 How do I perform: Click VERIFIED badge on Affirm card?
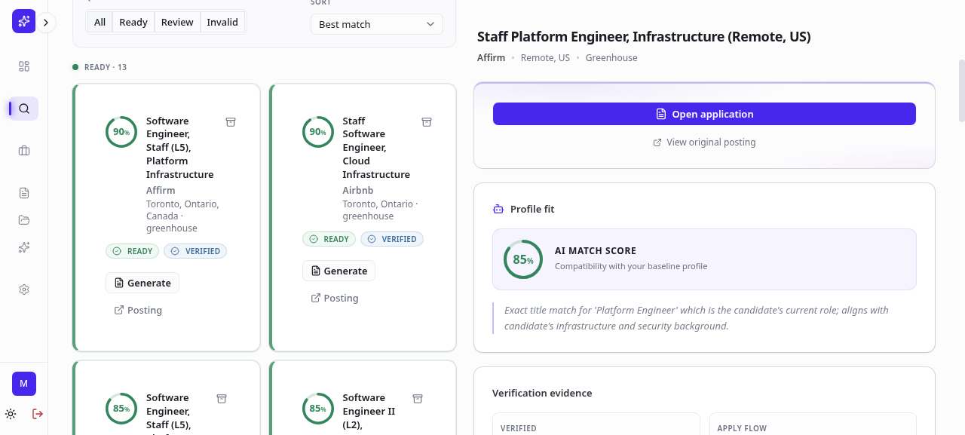195,251
